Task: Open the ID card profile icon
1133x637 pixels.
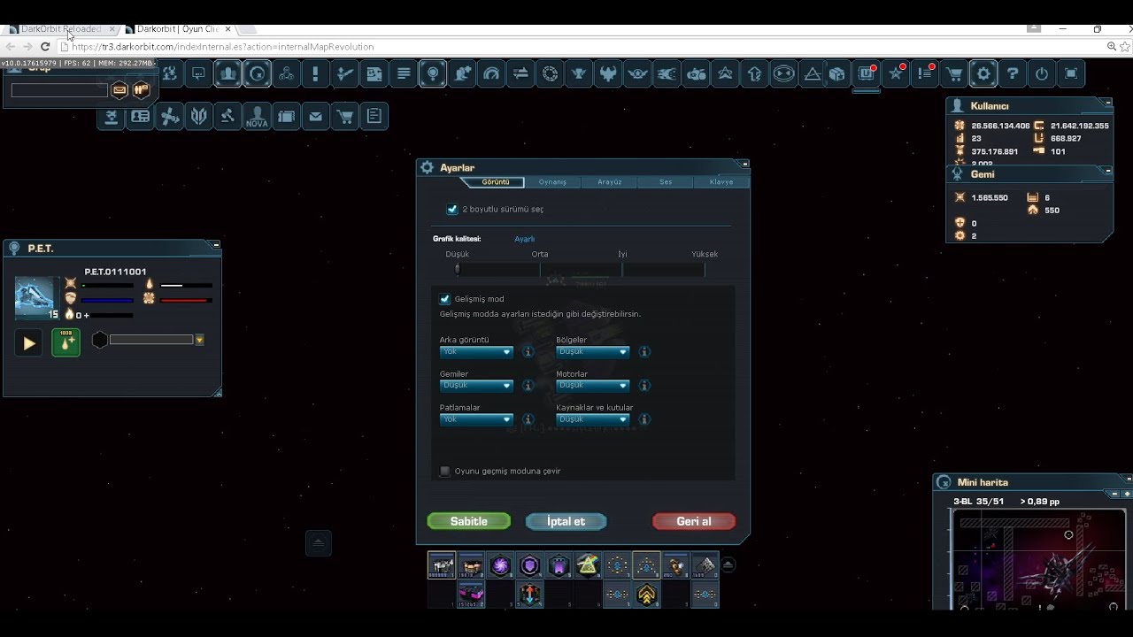Action: click(x=140, y=116)
